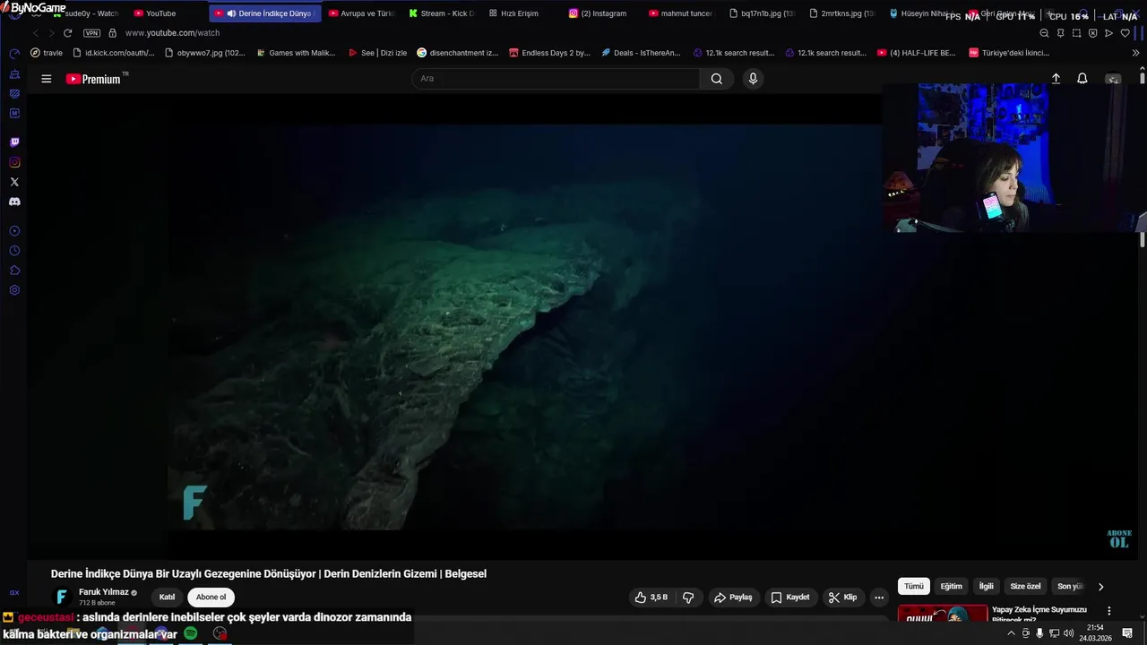This screenshot has width=1147, height=645.
Task: Open the Games with Malik bookmark
Action: click(x=296, y=53)
